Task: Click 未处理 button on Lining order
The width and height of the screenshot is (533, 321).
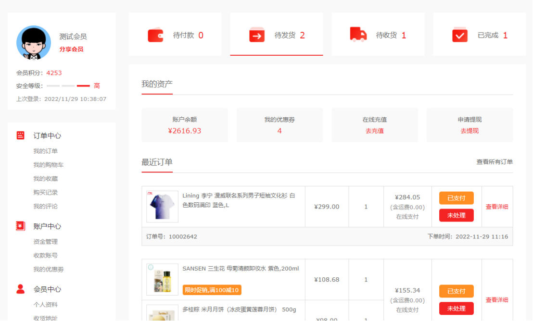Action: point(456,215)
